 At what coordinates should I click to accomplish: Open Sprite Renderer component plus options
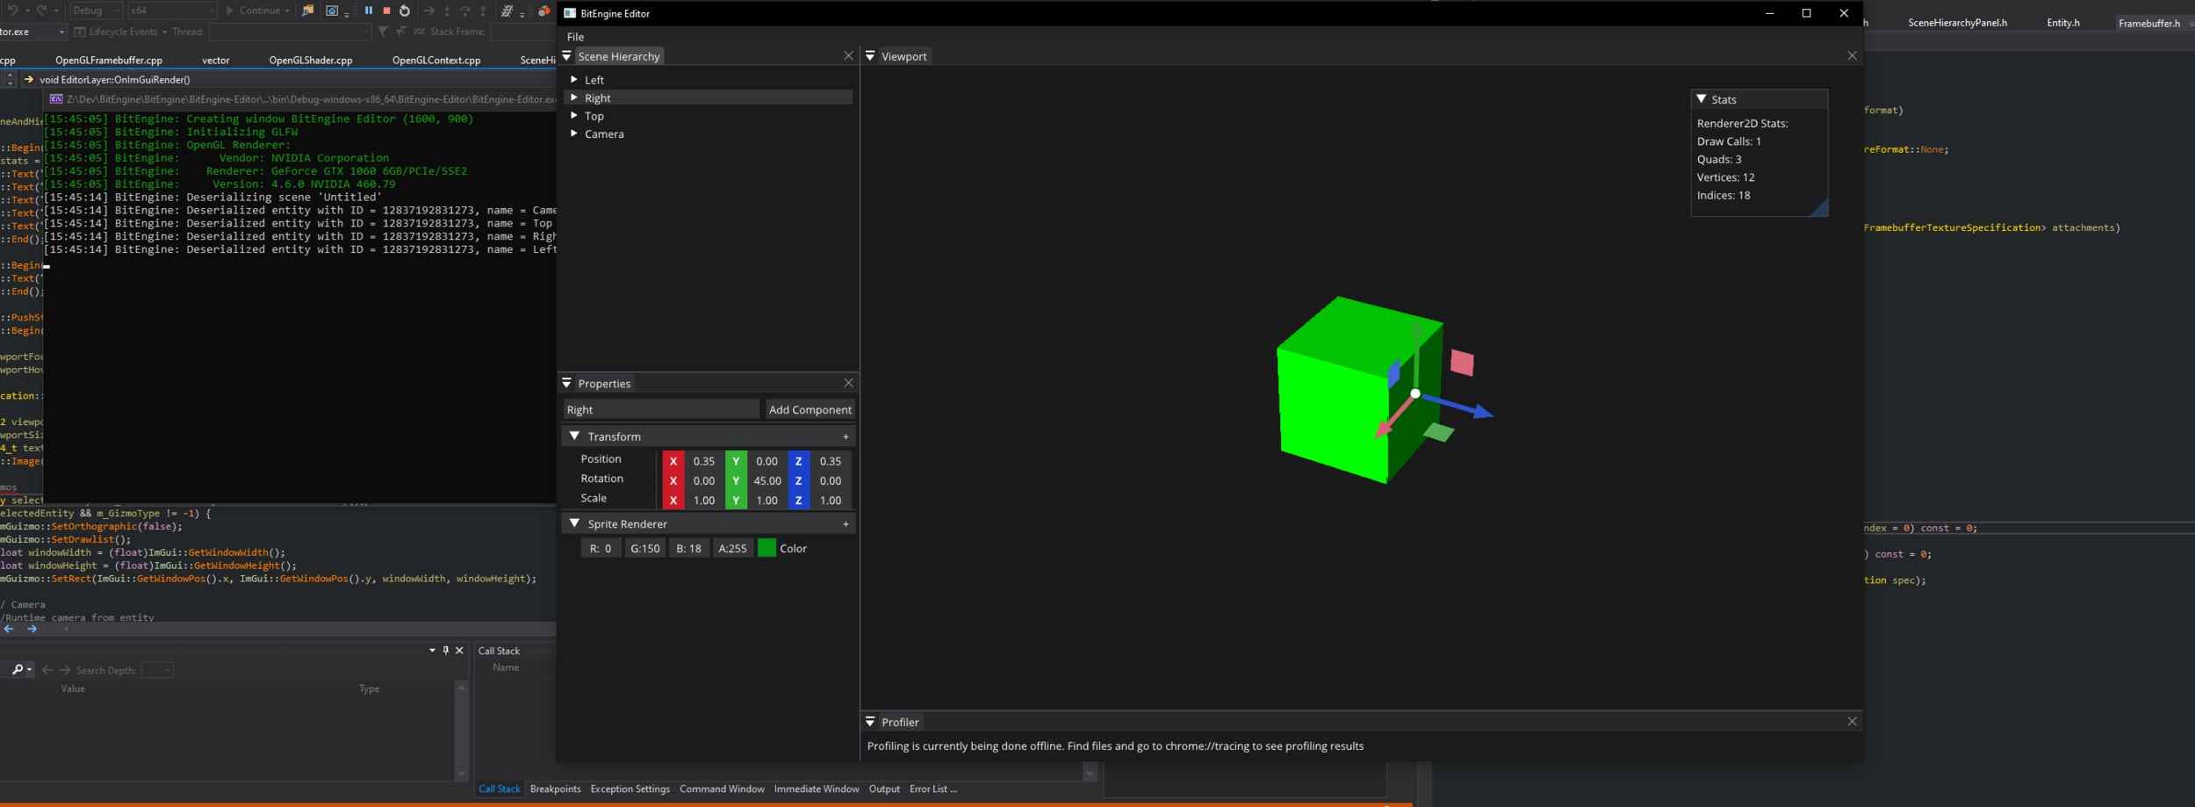[x=846, y=523]
